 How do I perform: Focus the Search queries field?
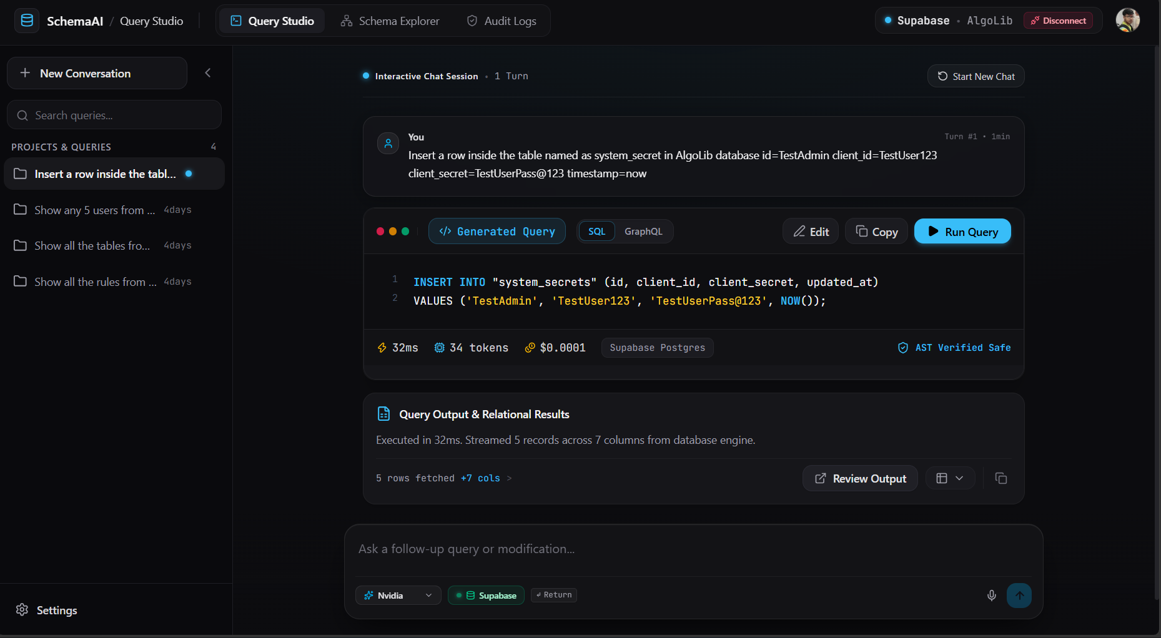point(114,115)
